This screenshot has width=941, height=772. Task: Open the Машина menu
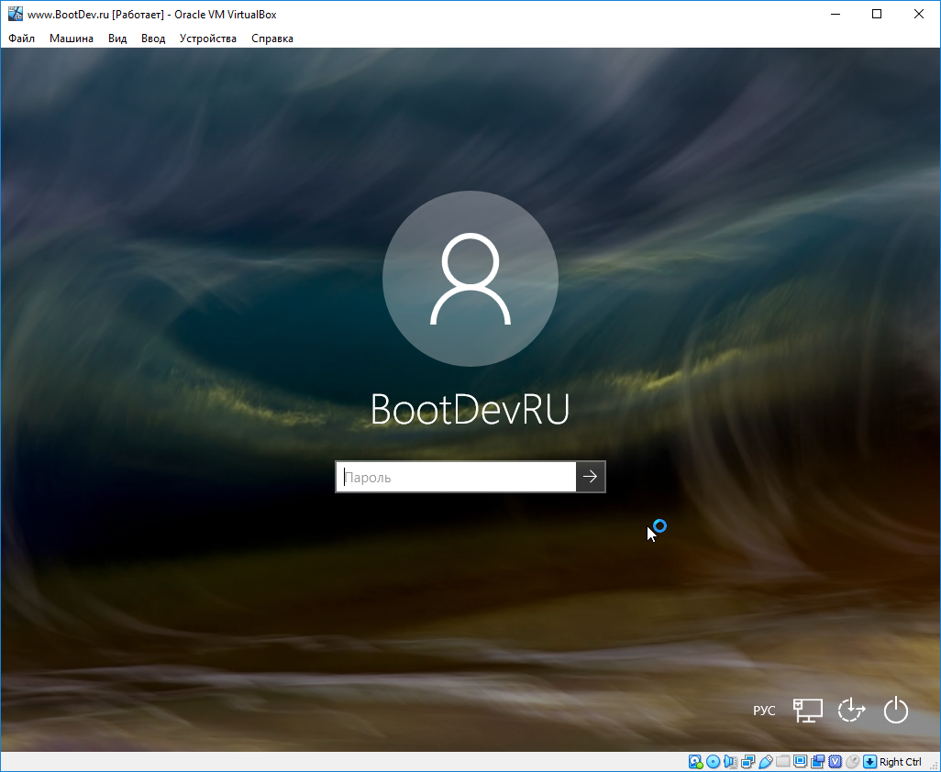[x=71, y=39]
